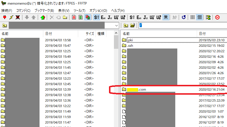Click remote pane change folder icon
Screen dimensions: 227x127
[x=133, y=25]
